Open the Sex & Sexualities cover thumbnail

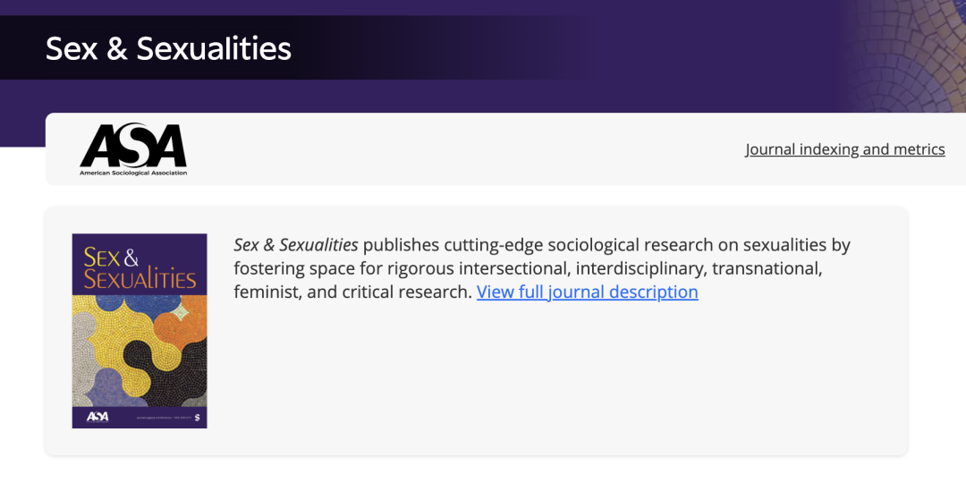coord(140,331)
